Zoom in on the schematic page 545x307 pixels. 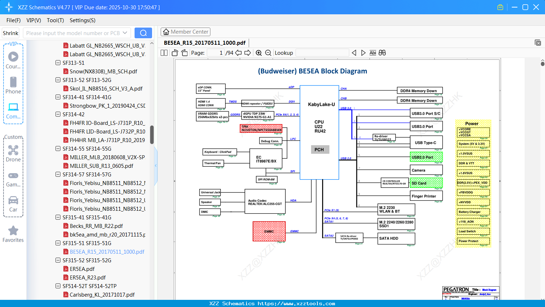tap(259, 53)
